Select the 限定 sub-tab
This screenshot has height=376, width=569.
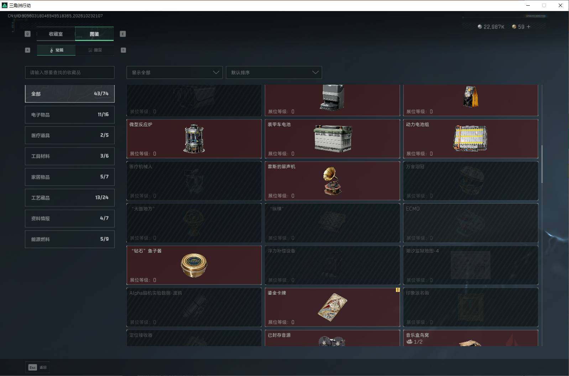point(95,50)
